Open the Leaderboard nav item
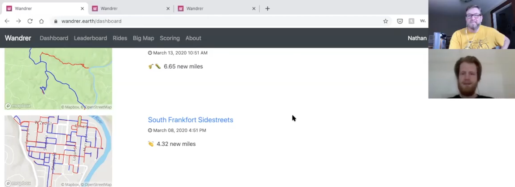 (90, 38)
